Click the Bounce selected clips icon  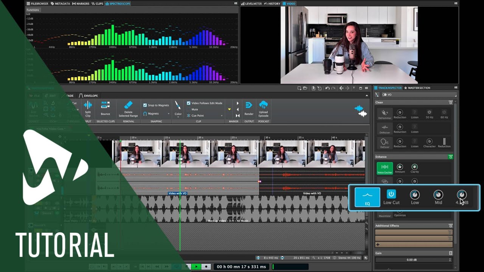105,105
